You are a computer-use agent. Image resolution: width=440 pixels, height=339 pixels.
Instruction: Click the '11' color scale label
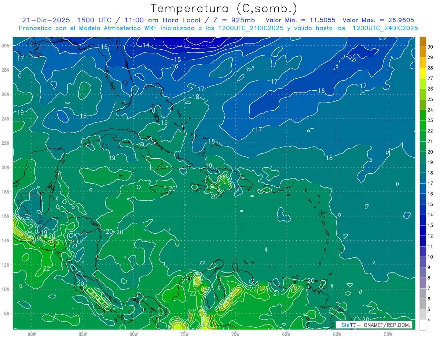click(430, 246)
